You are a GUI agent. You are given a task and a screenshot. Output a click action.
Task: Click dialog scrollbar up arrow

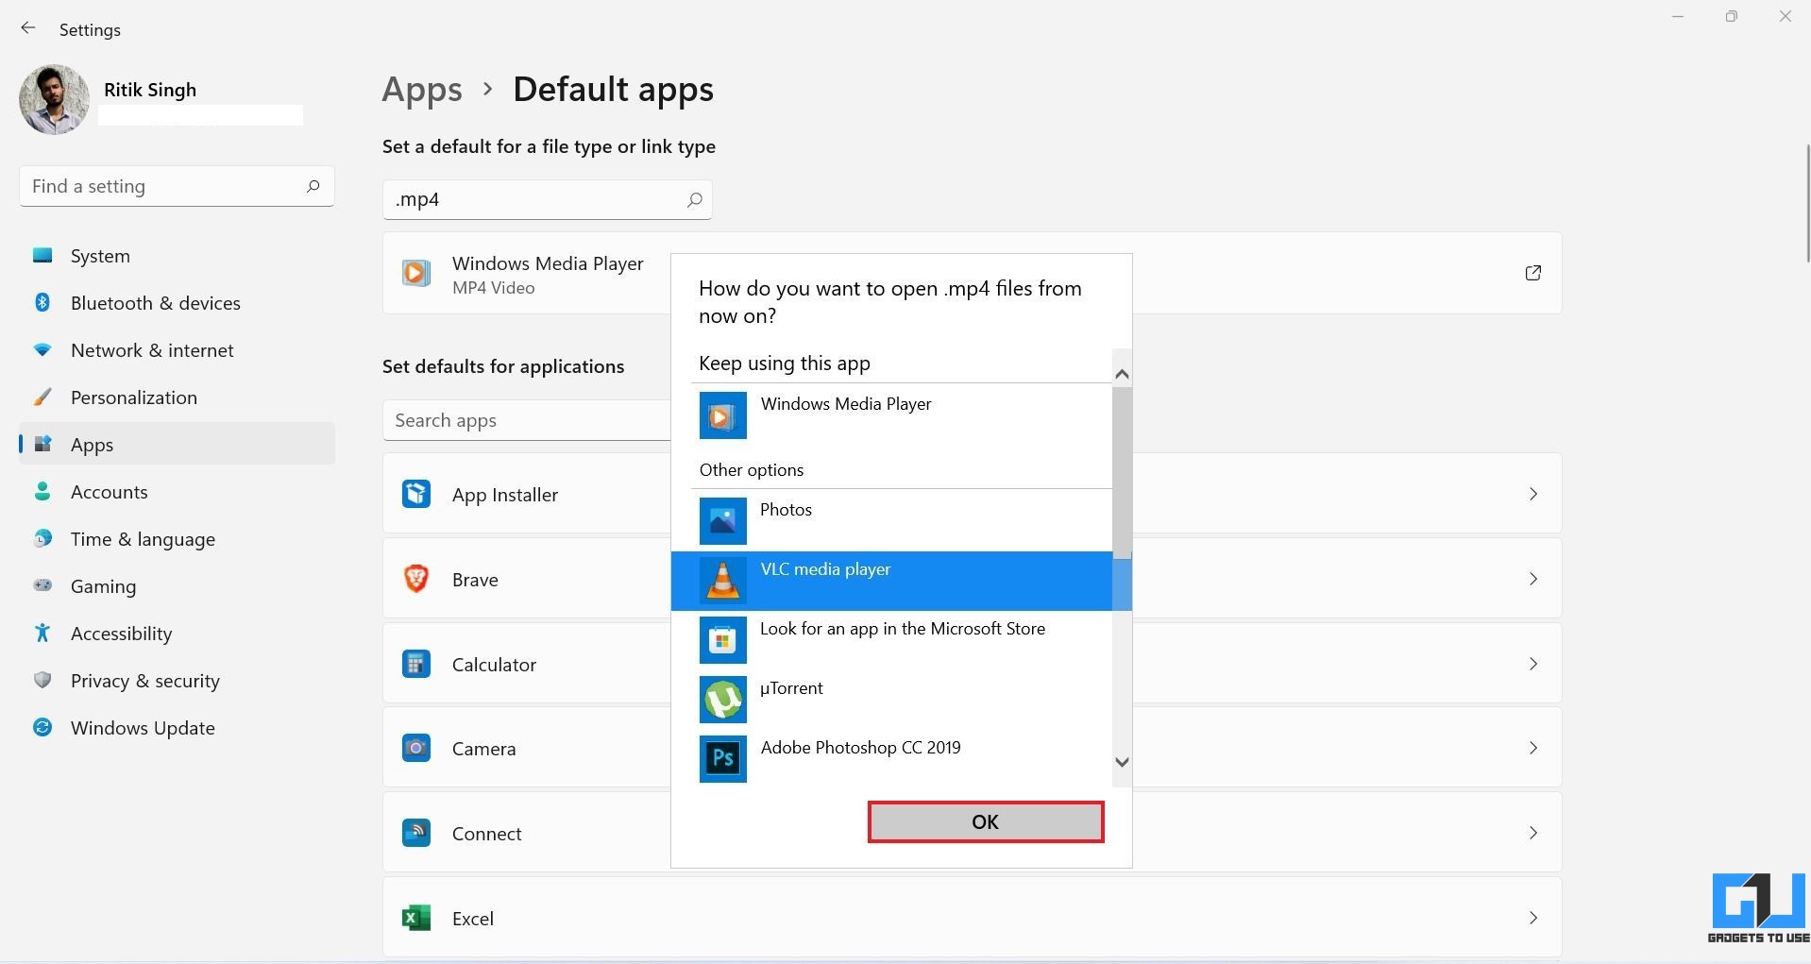1122,375
